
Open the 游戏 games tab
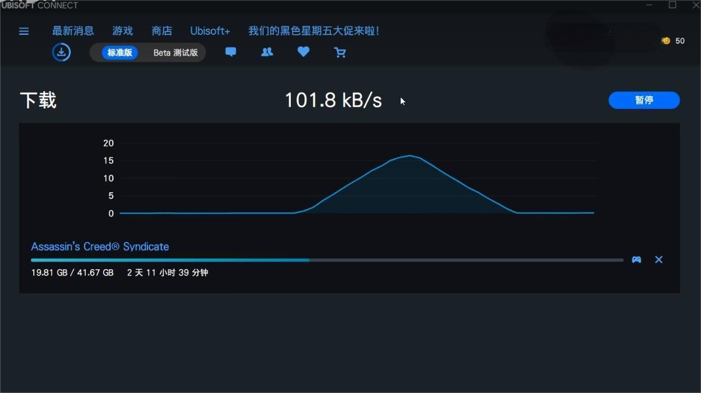[x=123, y=31]
